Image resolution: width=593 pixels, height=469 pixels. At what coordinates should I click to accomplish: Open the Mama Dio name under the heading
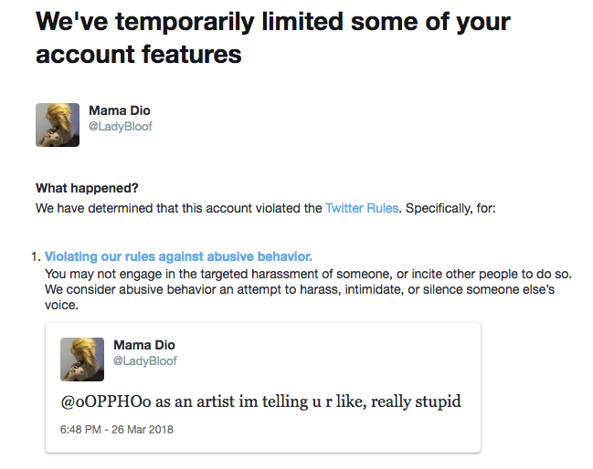[x=120, y=111]
